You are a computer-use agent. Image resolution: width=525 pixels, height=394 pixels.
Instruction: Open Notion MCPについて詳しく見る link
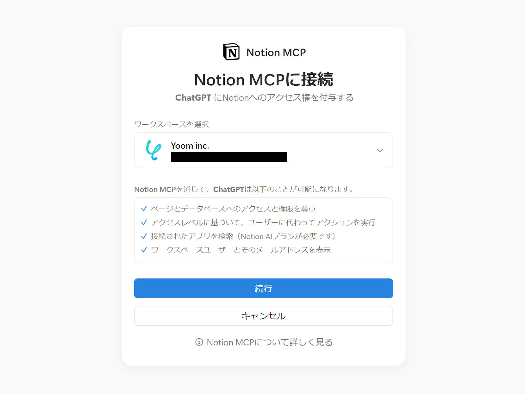tap(270, 342)
